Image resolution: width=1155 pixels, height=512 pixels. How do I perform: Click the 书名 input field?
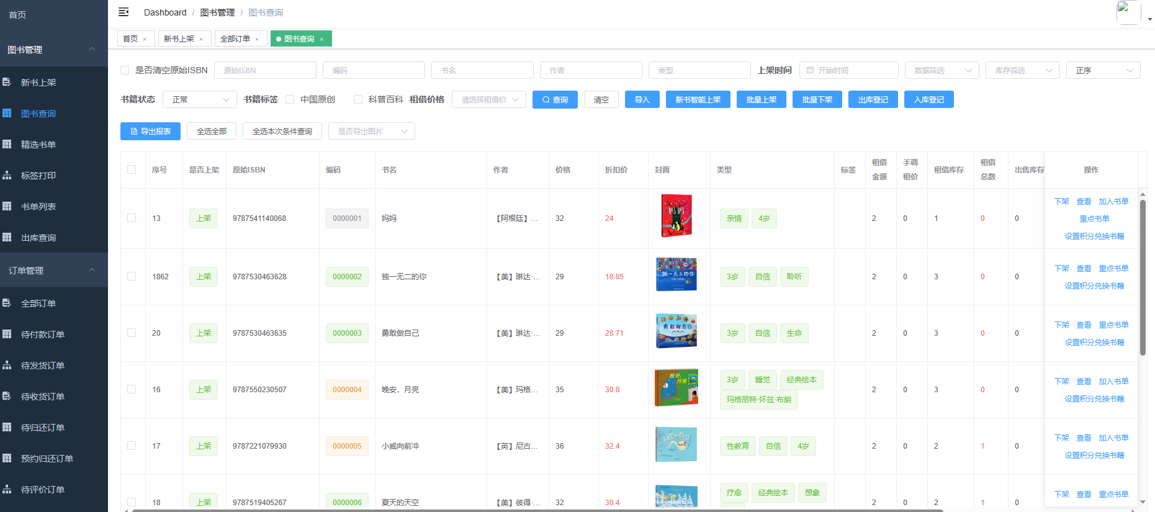(x=482, y=70)
